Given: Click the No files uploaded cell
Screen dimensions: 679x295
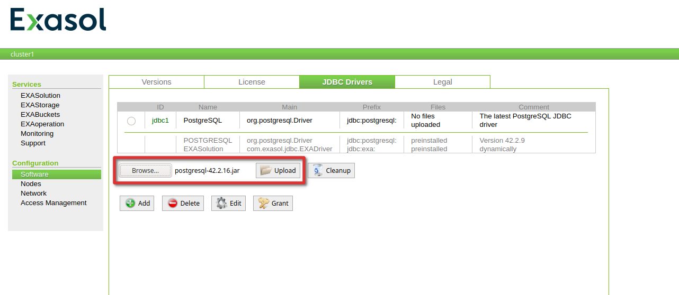Looking at the screenshot, I should [x=427, y=121].
